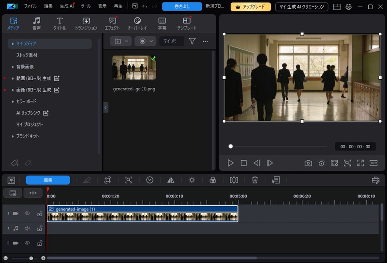Click the preview seek slider handle
The image size is (387, 263).
[231, 146]
